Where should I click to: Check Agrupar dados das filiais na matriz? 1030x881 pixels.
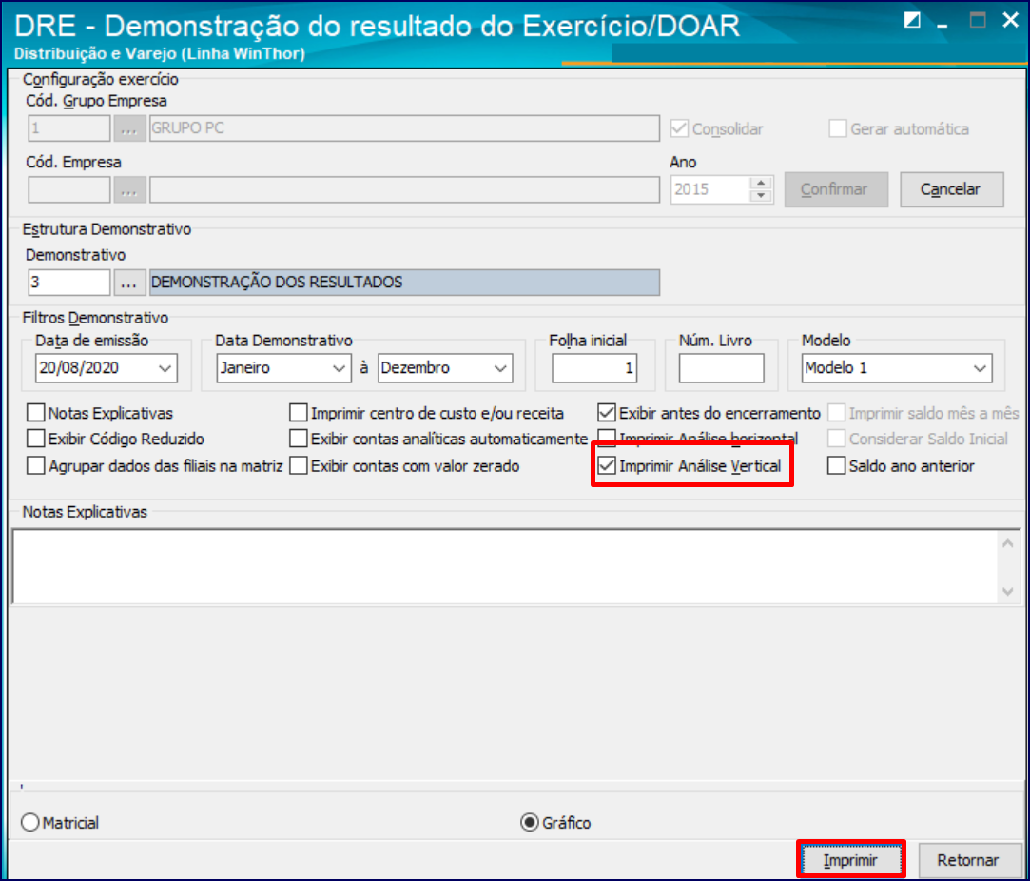coord(36,466)
